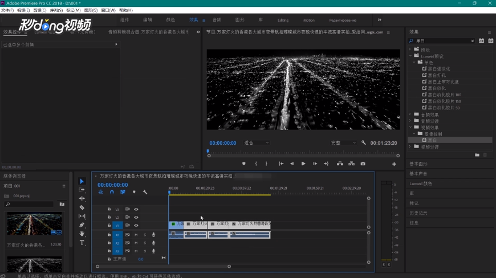This screenshot has width=496, height=278.
Task: Open the 序列(S) menu
Action: pos(56,10)
